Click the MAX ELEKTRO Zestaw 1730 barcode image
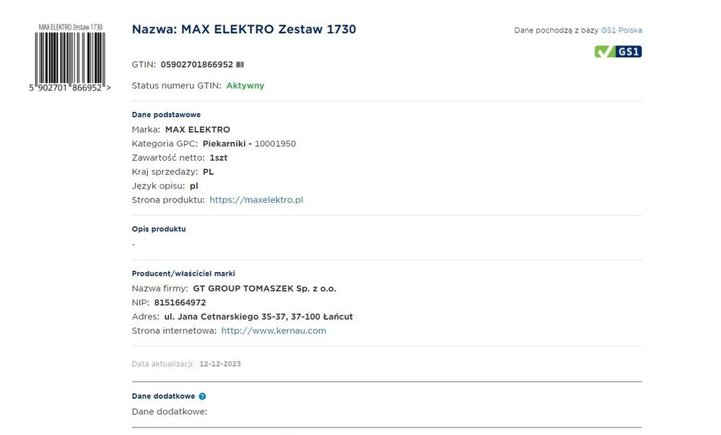This screenshot has width=721, height=435. pos(70,57)
